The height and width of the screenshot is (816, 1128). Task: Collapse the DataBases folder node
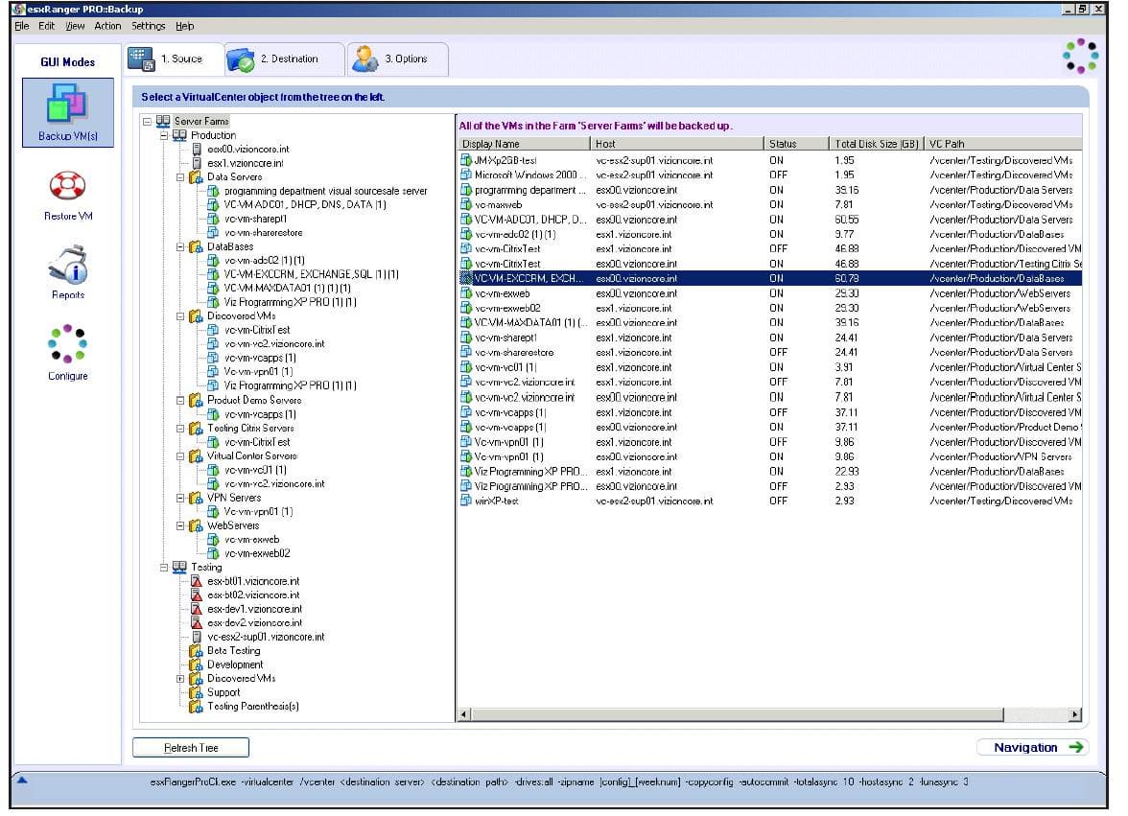180,246
